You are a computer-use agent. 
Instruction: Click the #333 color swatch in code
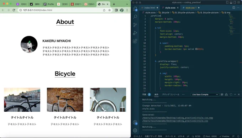tap(196, 49)
